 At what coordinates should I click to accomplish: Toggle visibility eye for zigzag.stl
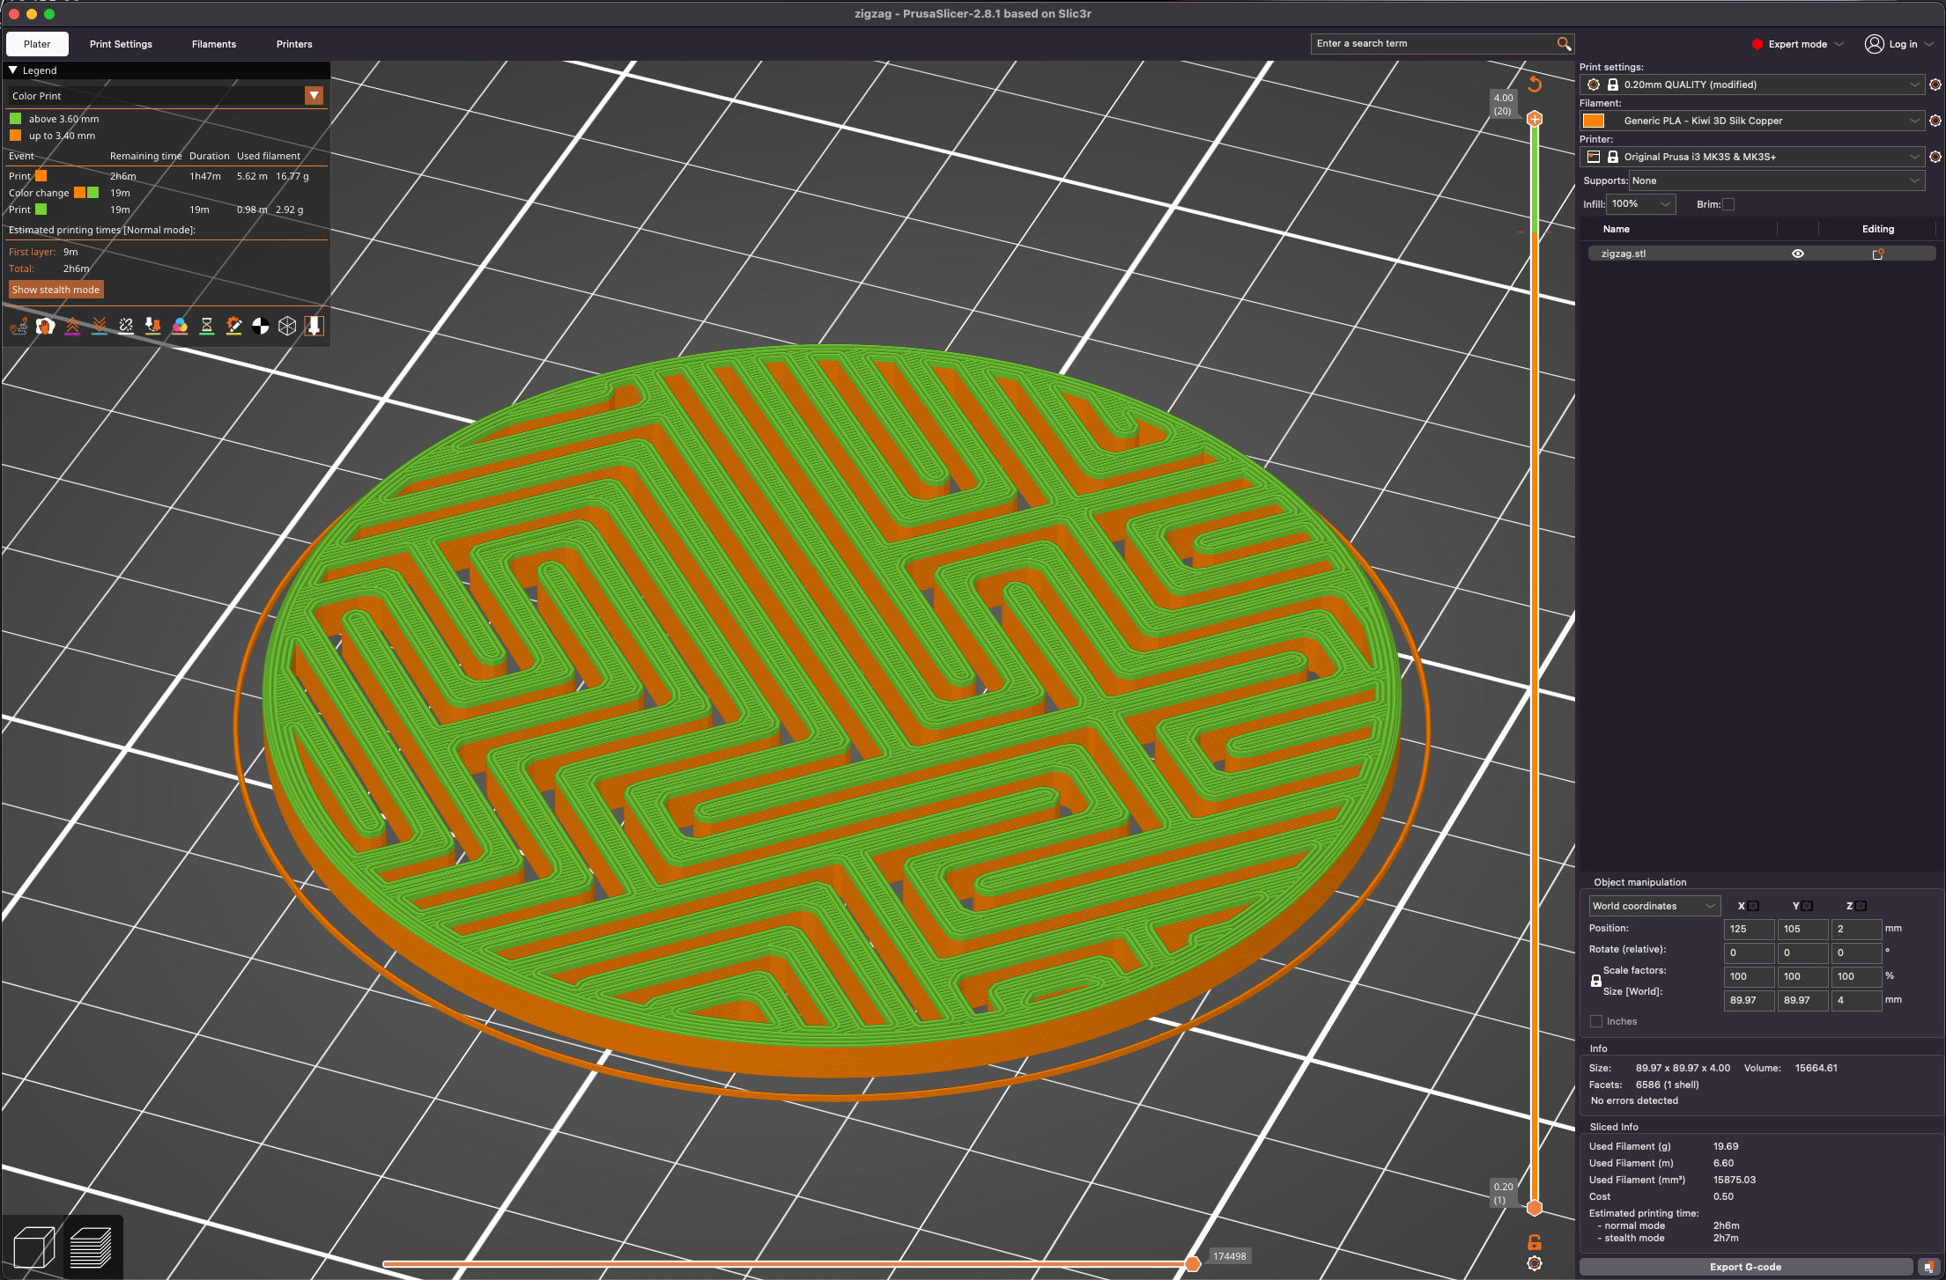[1798, 254]
